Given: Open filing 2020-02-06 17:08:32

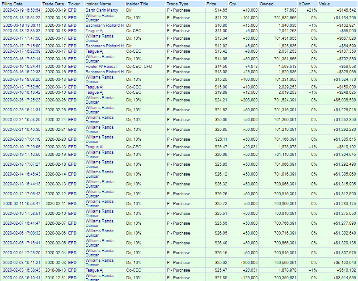Looking at the screenshot, I should tap(22, 233).
